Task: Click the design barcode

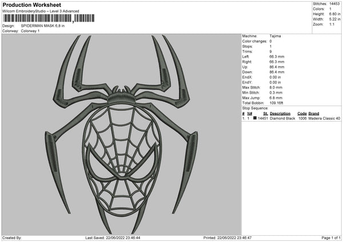Action: tap(49, 18)
